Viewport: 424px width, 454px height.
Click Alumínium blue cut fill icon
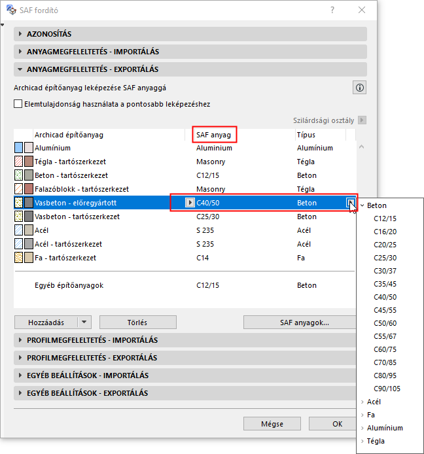tap(18, 148)
